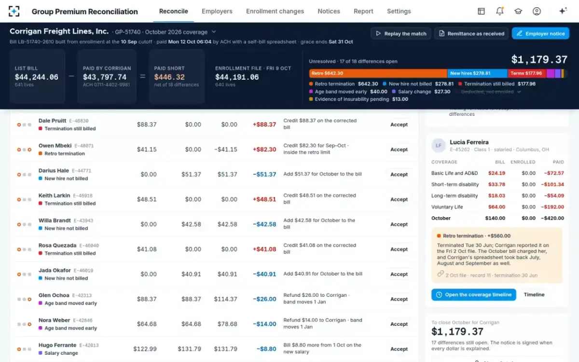Click the LF avatar for Lucia Ferreira
This screenshot has height=362, width=579.
439,145
